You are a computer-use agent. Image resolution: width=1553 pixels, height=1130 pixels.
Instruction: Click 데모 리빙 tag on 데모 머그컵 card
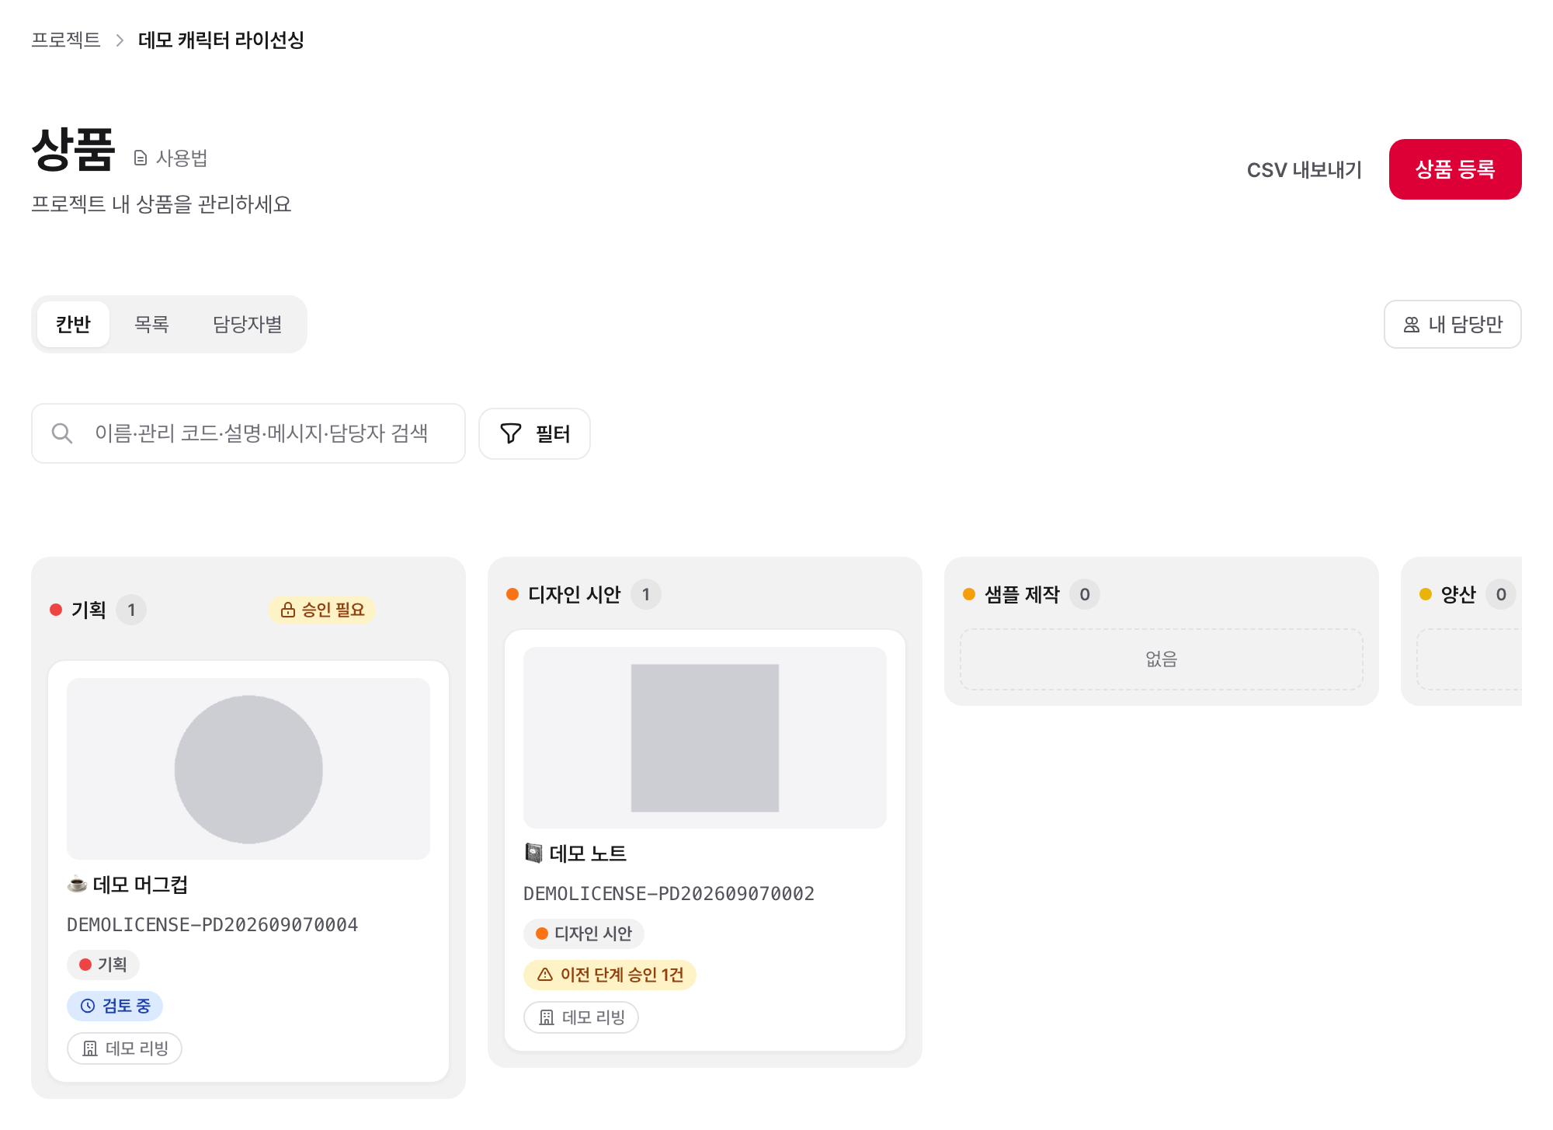tap(124, 1048)
